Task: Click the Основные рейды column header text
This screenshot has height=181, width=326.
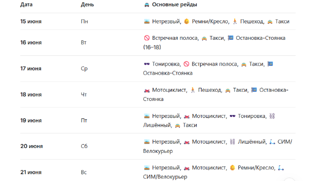Action: click(174, 4)
